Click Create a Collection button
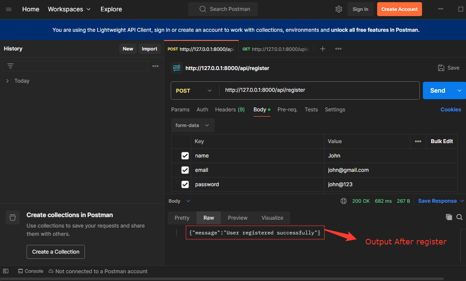The width and height of the screenshot is (466, 281). coord(56,252)
